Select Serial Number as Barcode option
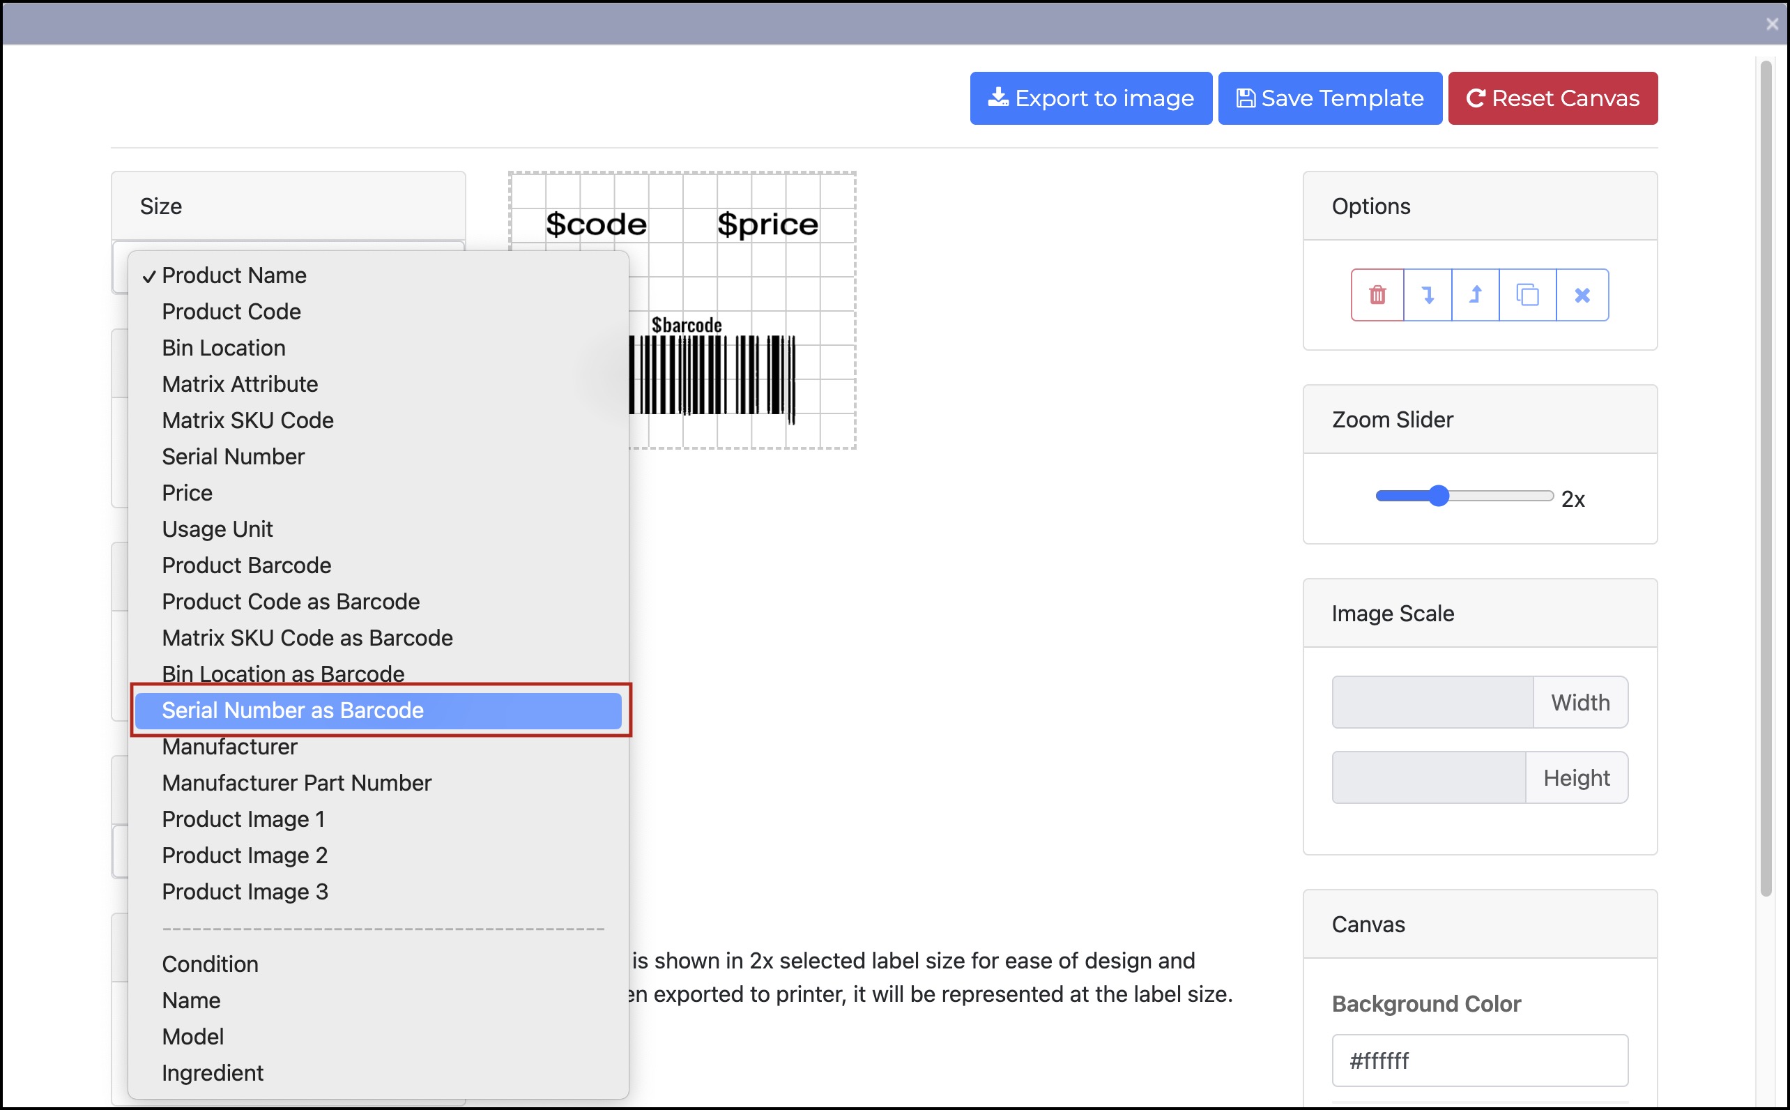The image size is (1790, 1110). [x=293, y=710]
